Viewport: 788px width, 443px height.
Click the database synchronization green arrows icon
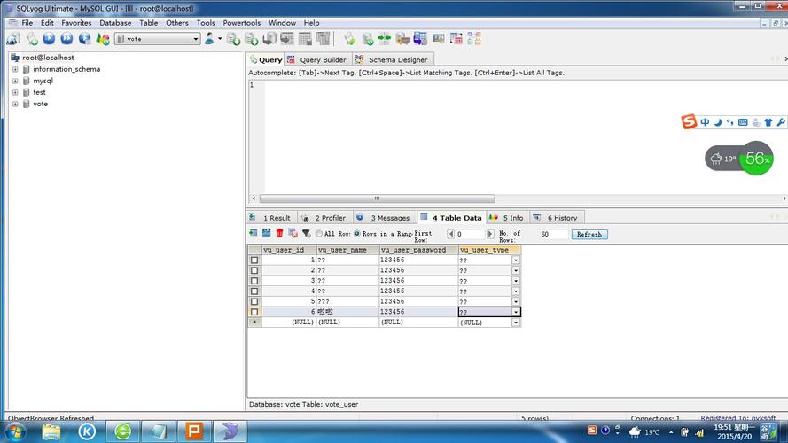385,39
